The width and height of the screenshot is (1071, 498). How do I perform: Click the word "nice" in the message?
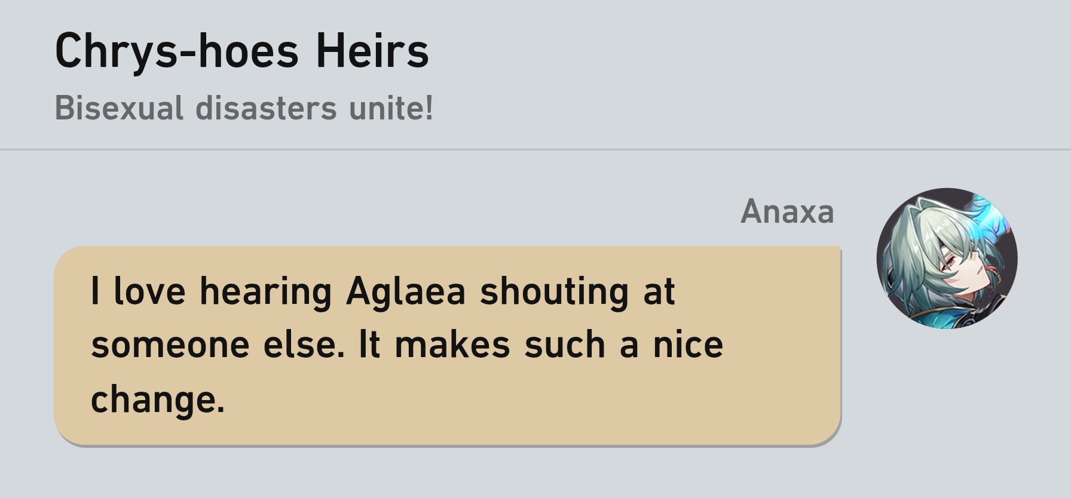point(688,345)
